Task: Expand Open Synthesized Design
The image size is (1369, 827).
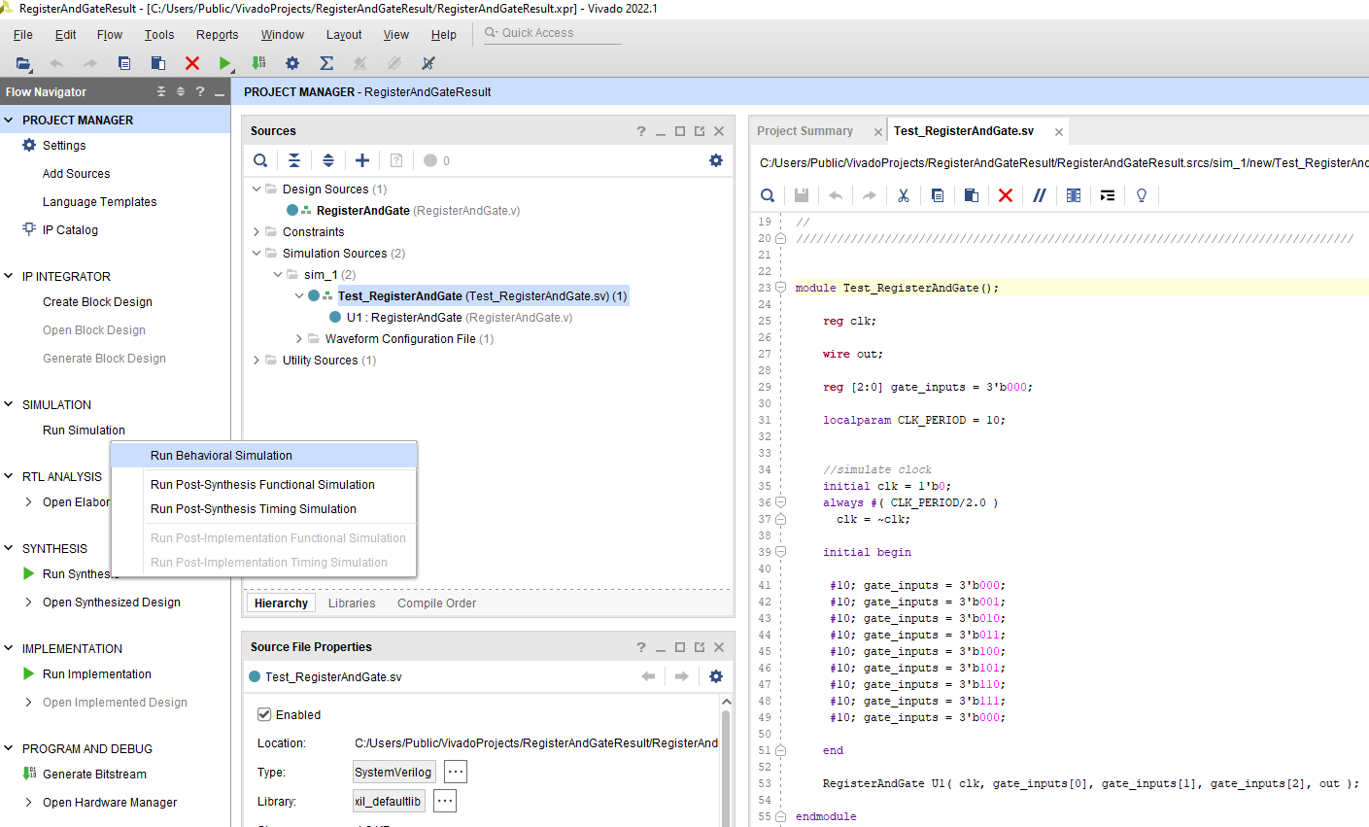Action: [x=29, y=602]
